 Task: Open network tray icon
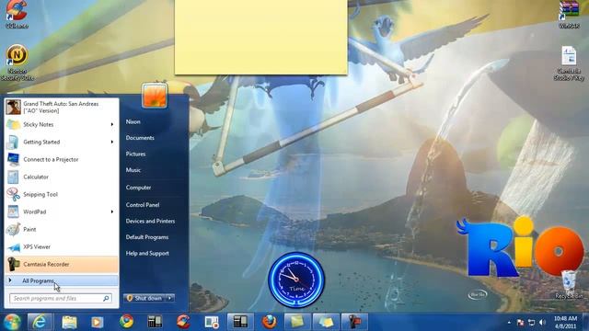531,323
